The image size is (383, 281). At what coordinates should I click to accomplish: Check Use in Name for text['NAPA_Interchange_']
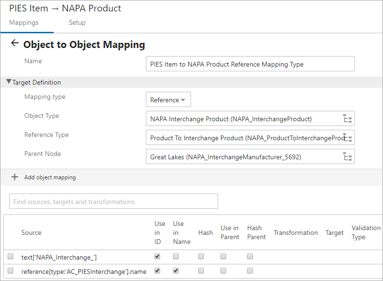coord(176,256)
